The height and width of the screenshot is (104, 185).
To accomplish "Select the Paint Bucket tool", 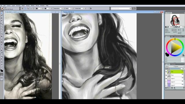I will (2, 18).
